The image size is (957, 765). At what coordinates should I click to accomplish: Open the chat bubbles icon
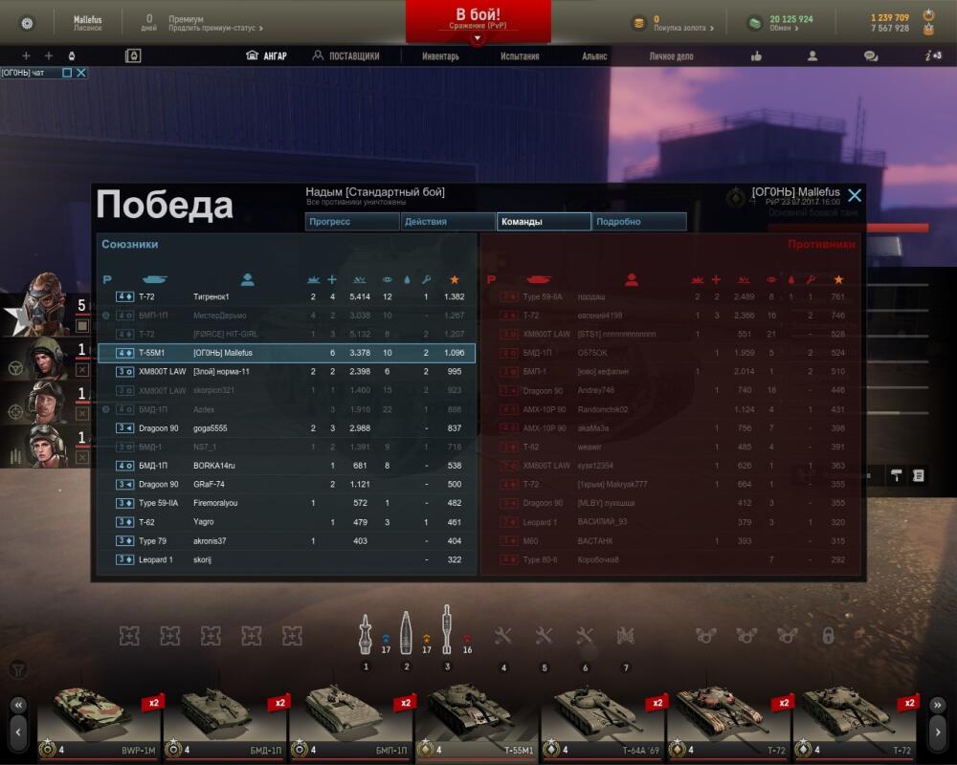[x=871, y=56]
